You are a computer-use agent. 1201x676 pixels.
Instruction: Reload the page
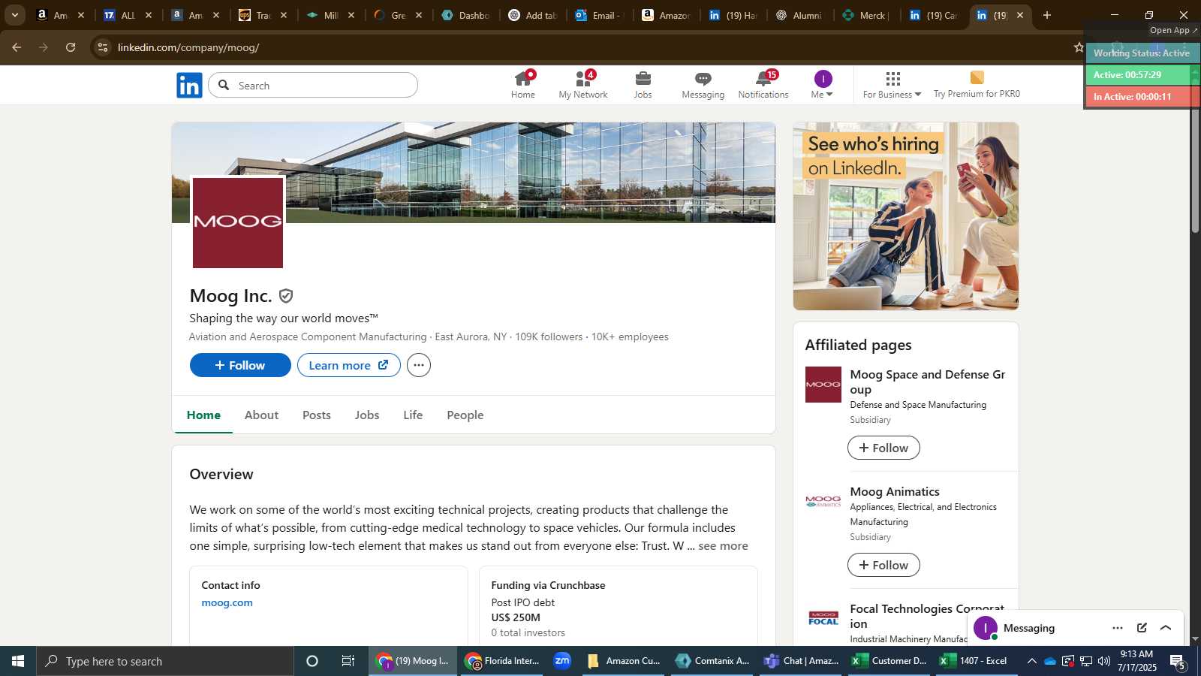point(71,47)
